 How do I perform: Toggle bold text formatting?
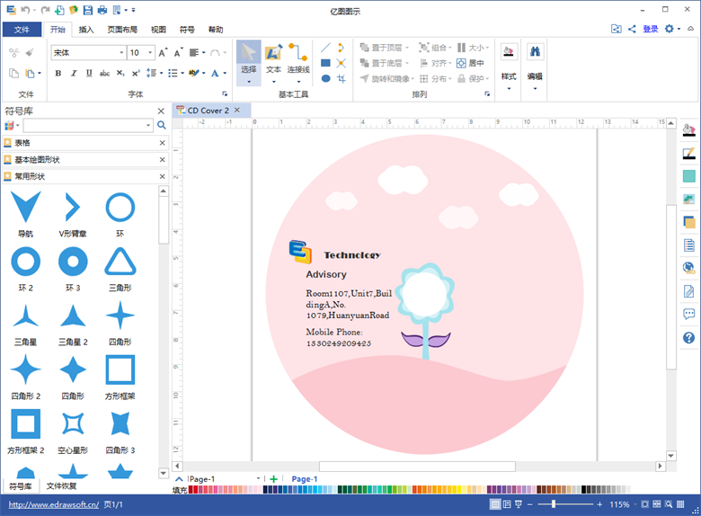(x=58, y=73)
